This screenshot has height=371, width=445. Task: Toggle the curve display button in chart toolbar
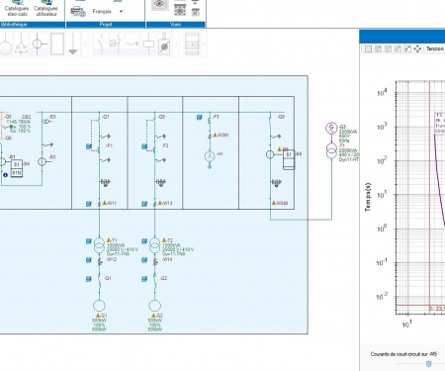[407, 48]
